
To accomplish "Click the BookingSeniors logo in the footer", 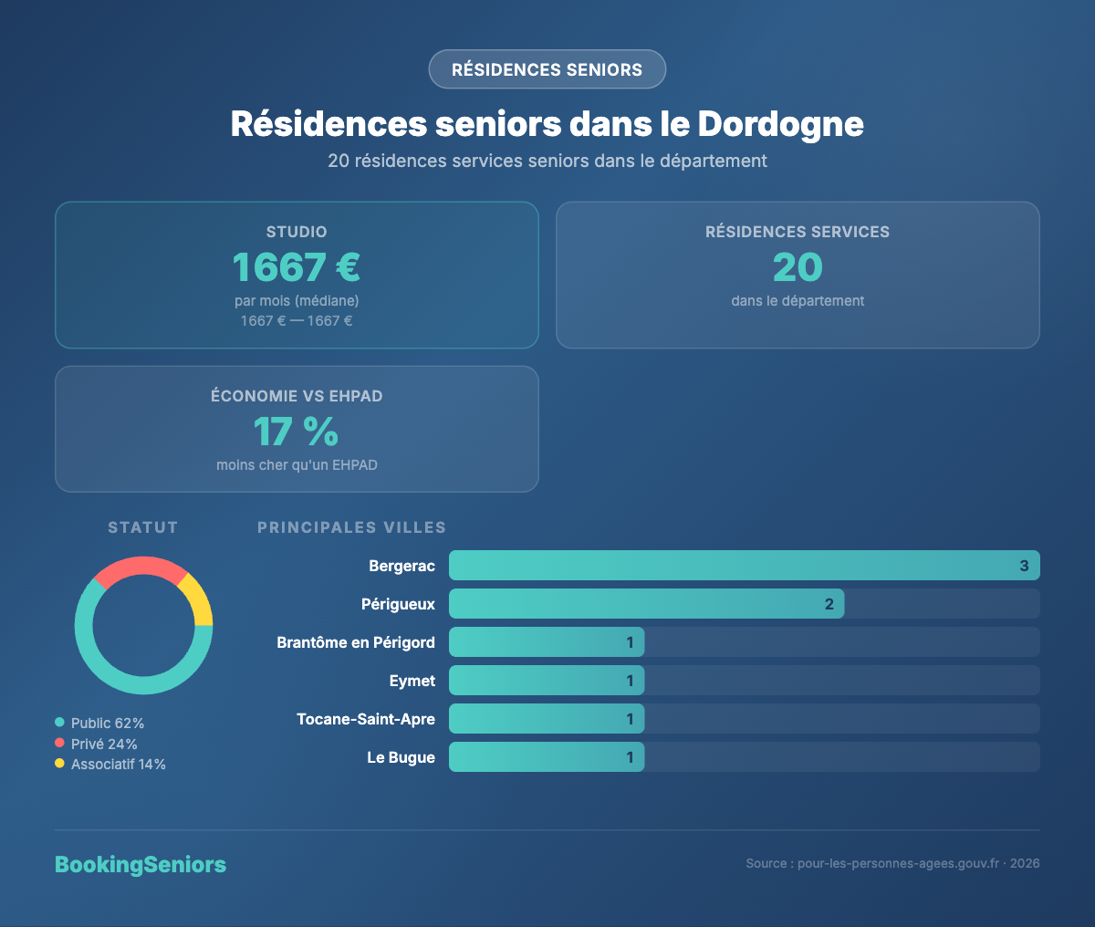I will click(x=141, y=864).
